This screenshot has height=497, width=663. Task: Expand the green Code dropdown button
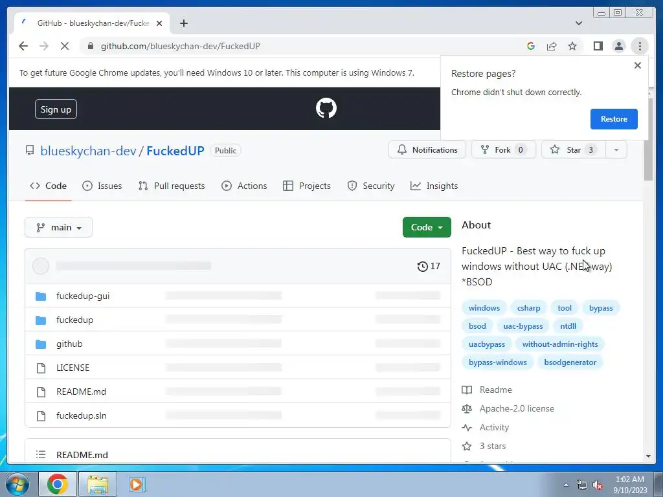(x=427, y=227)
